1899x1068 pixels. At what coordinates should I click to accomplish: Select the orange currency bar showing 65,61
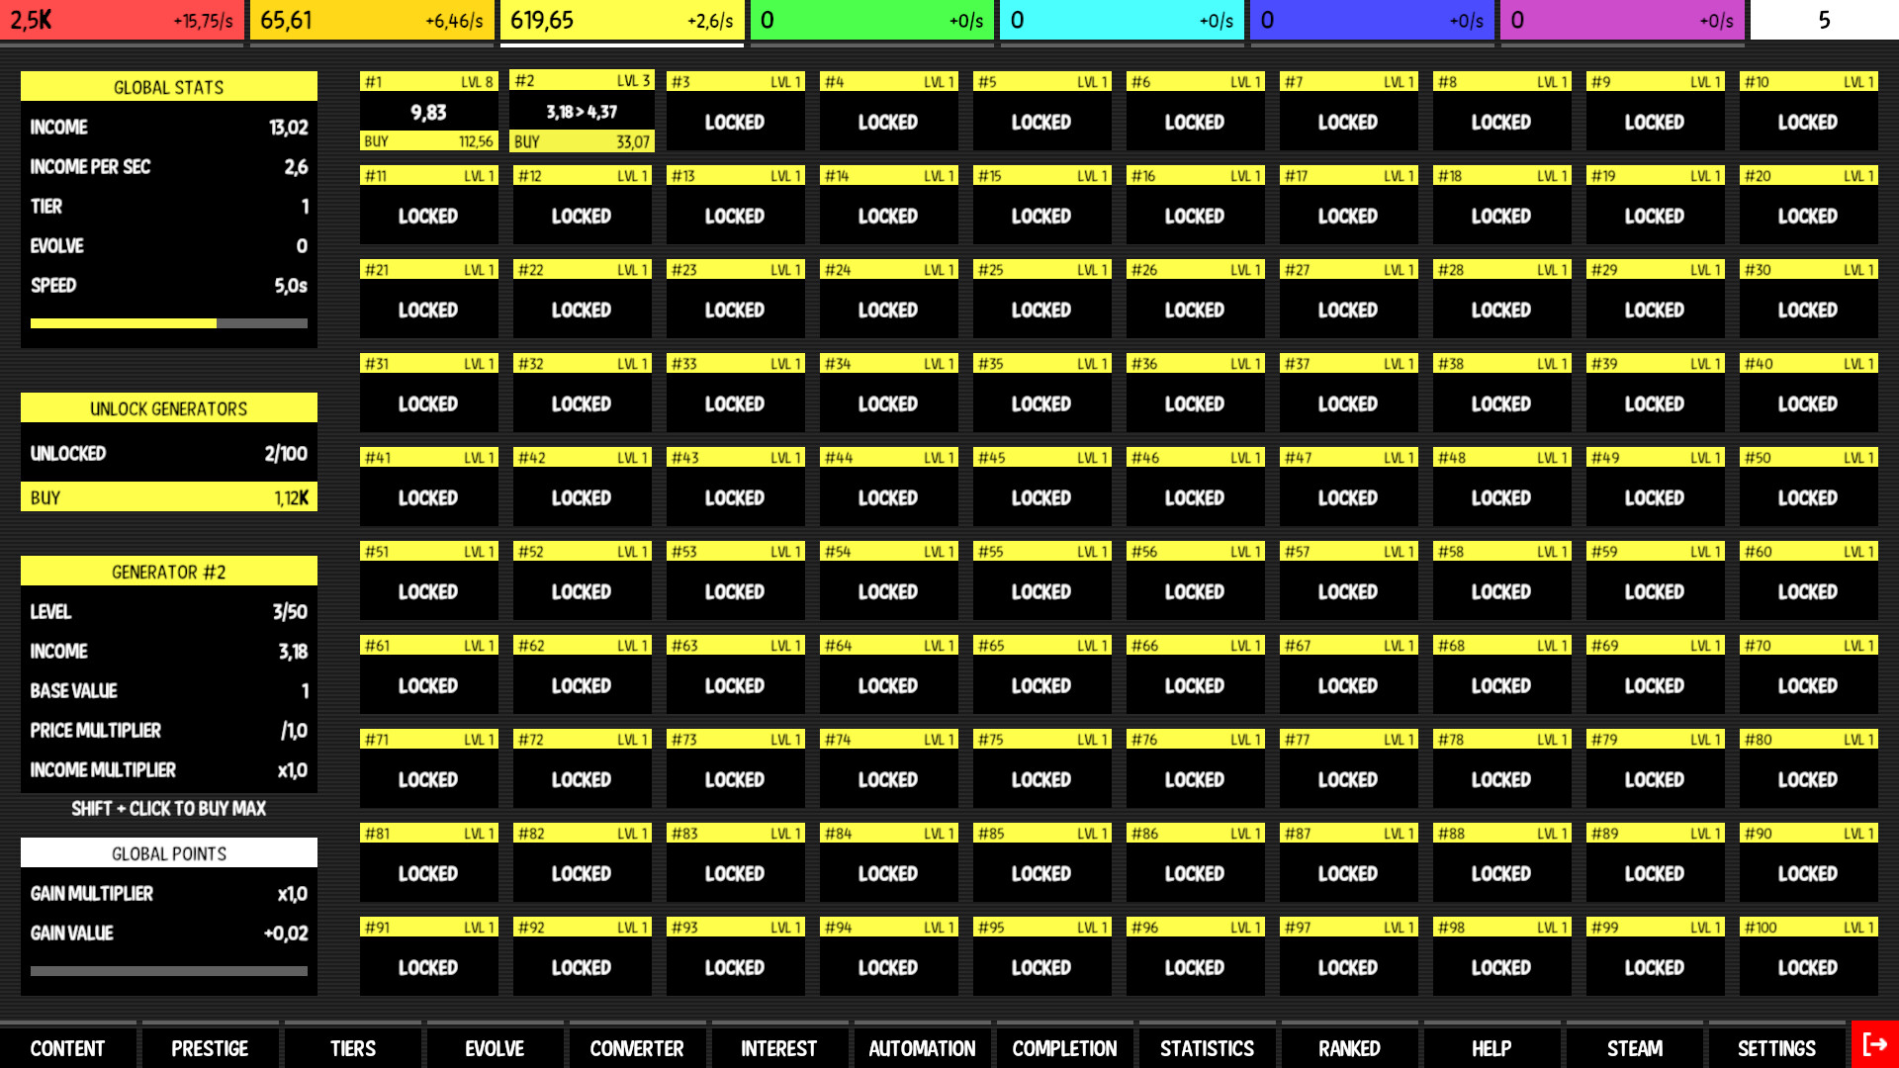point(372,21)
